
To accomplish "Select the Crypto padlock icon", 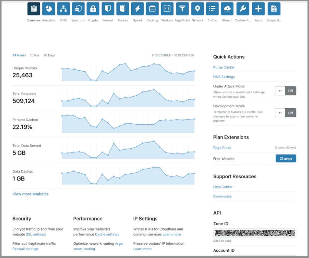I will [93, 9].
